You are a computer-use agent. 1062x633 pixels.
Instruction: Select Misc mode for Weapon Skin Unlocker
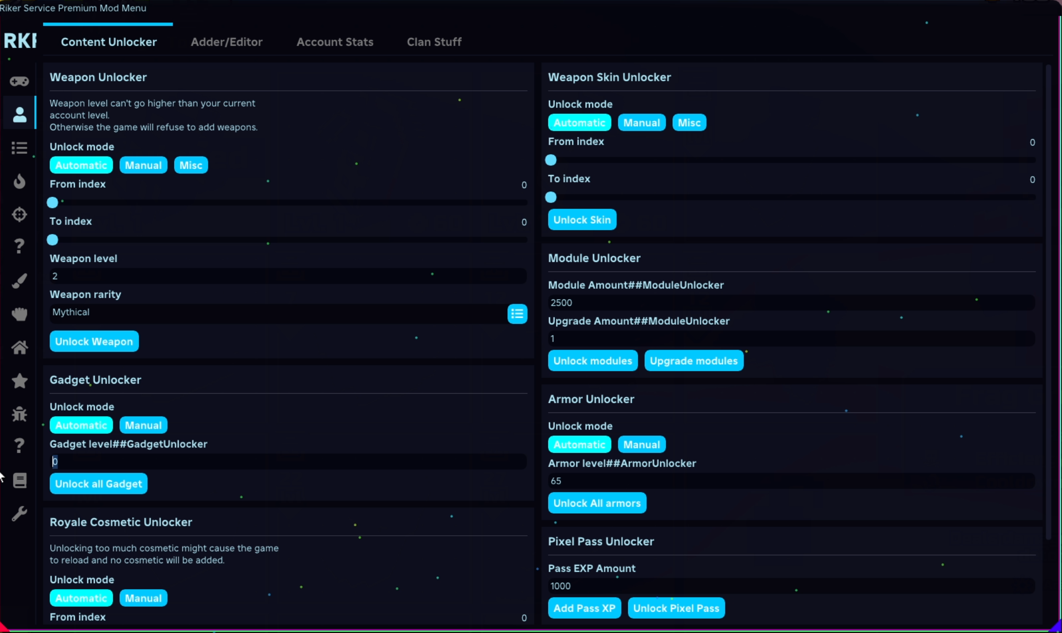coord(689,123)
